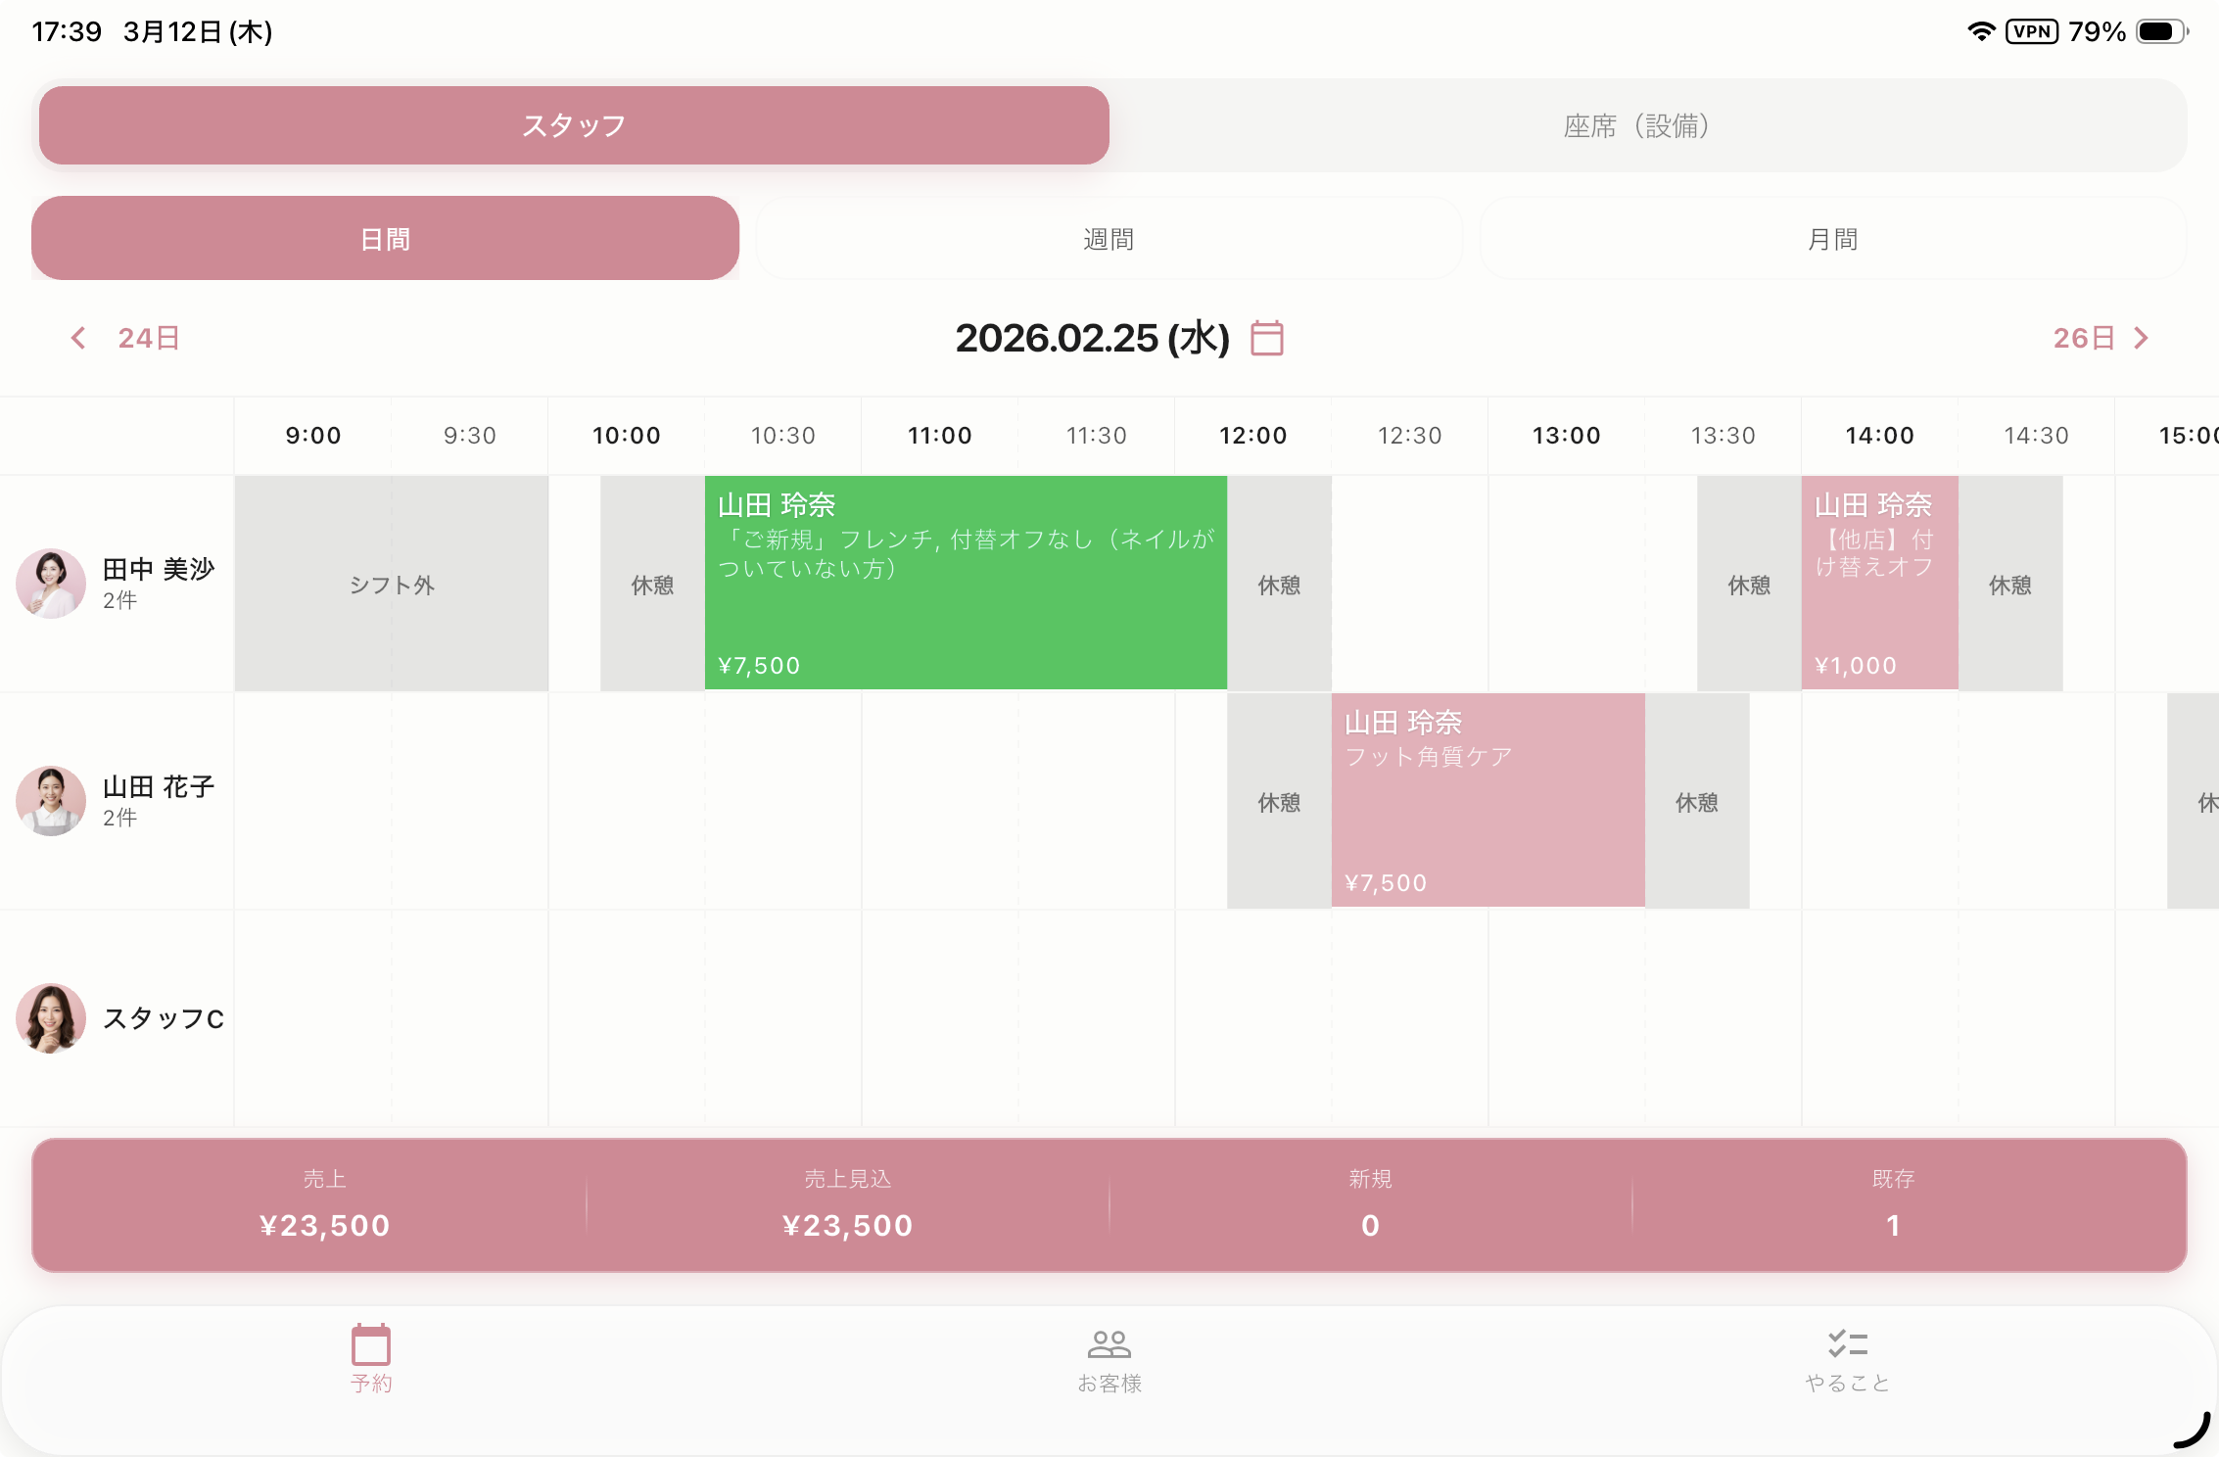Select the 月間 monthly view
The height and width of the screenshot is (1457, 2219).
click(1833, 239)
